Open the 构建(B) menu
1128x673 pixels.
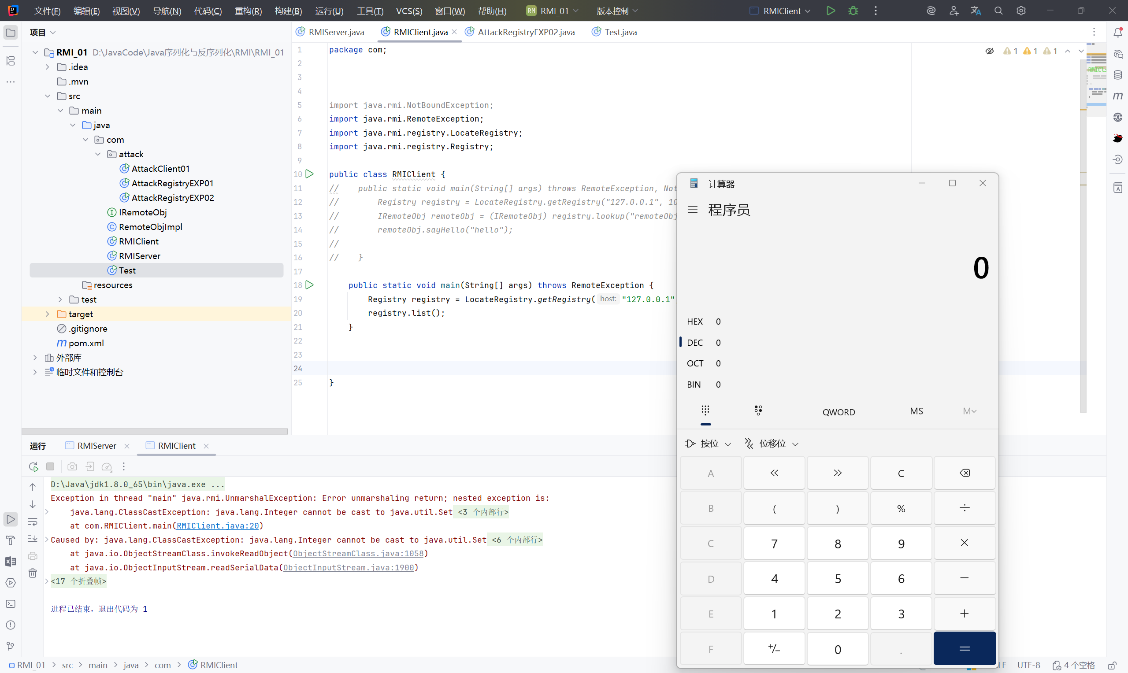(x=288, y=11)
